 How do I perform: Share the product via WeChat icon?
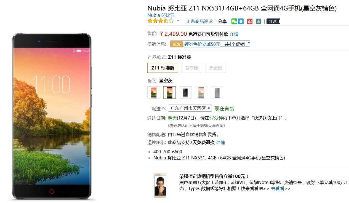pyautogui.click(x=234, y=21)
